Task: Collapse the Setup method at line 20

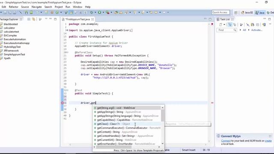Action: [x=68, y=52]
